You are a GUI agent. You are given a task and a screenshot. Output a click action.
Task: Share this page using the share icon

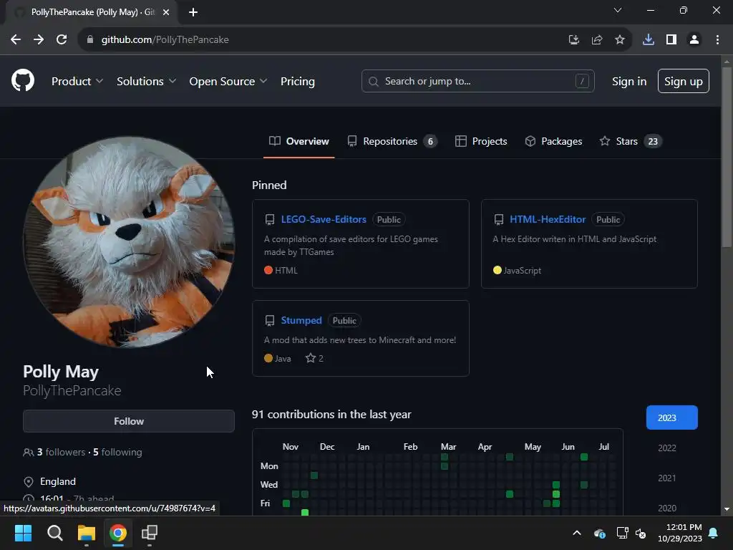597,40
